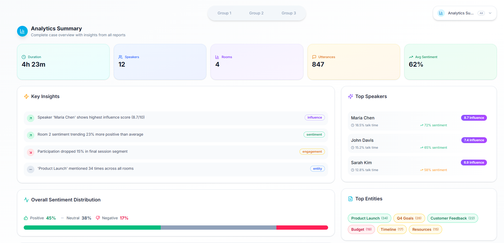Click the down arrow beside Participation dropped

31,152
